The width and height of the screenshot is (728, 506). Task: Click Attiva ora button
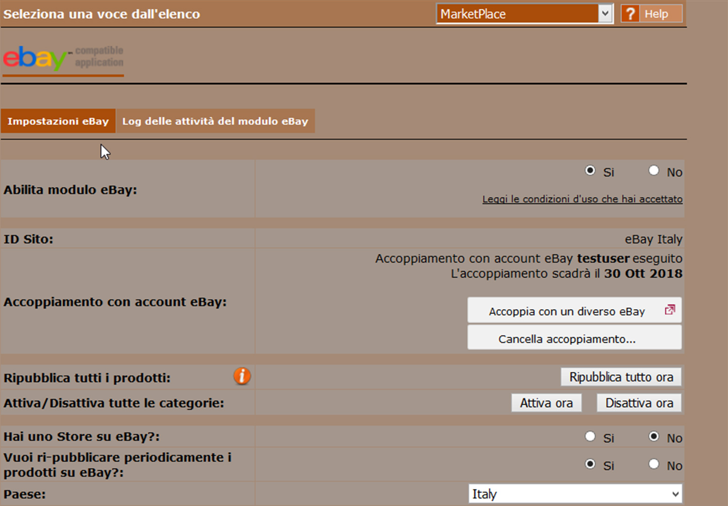point(546,403)
